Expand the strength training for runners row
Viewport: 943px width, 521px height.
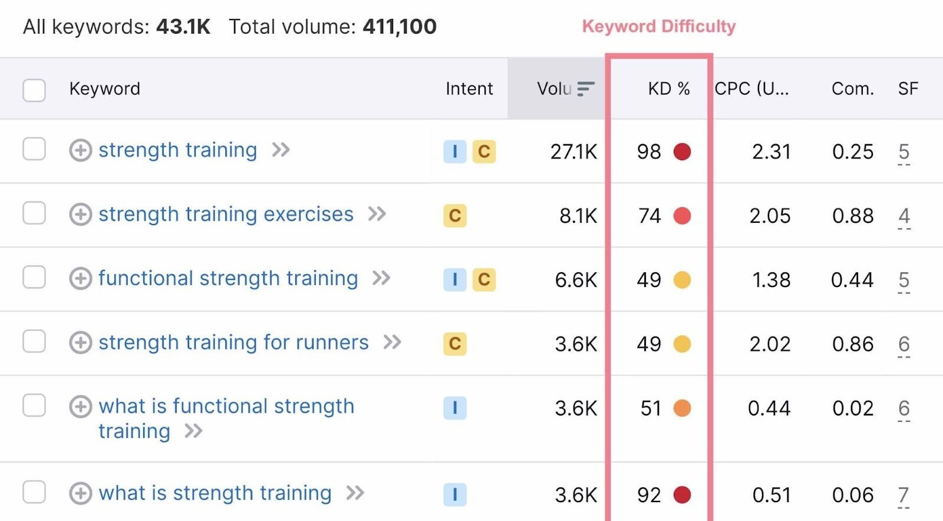click(x=81, y=342)
